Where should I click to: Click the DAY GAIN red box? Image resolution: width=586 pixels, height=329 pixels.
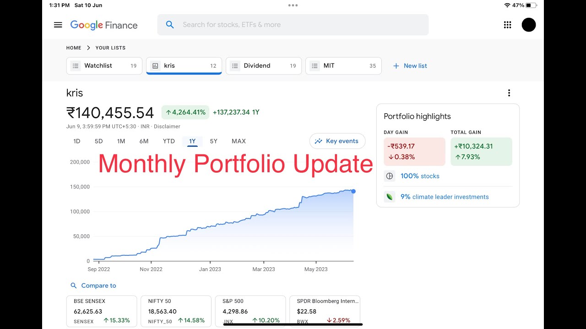coord(414,152)
